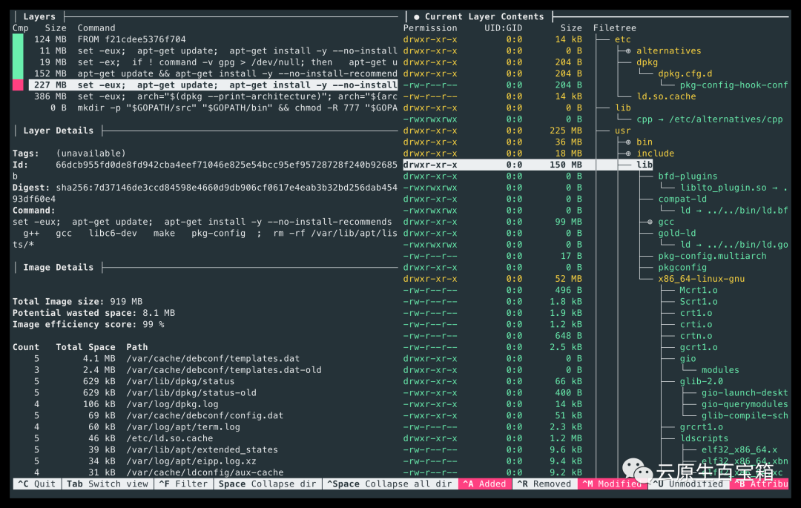The image size is (801, 508).
Task: Expand the collapsed include directory
Action: (628, 154)
